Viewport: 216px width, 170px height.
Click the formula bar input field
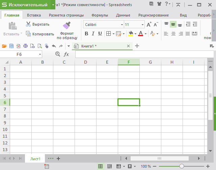144,54
